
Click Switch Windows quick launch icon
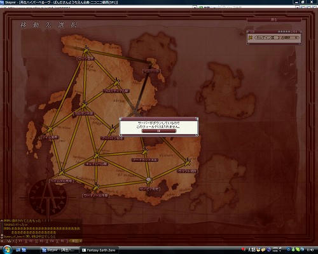[x=24, y=250]
